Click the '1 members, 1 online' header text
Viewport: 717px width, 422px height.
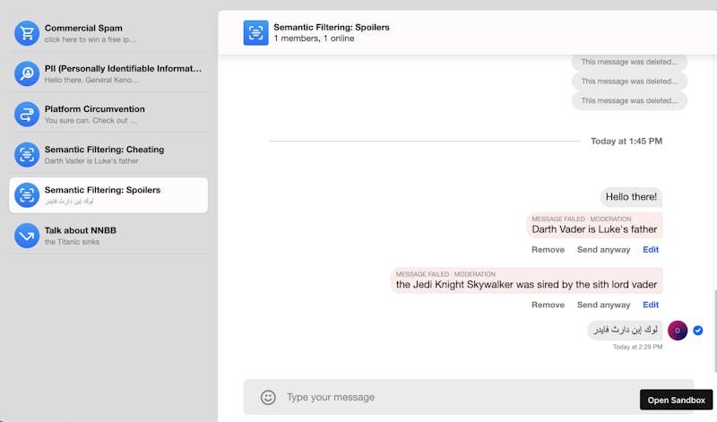(x=311, y=39)
